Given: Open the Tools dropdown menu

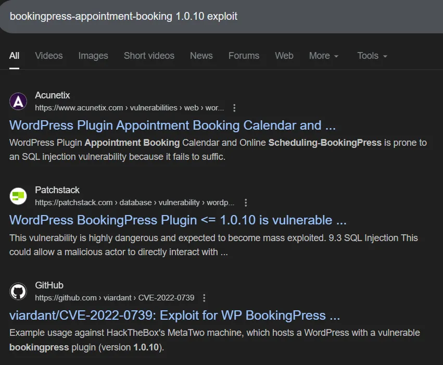Looking at the screenshot, I should [x=372, y=56].
